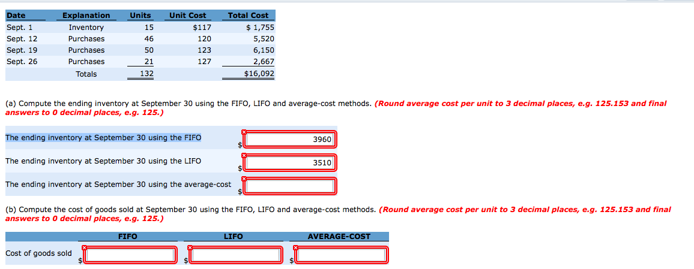Viewport: 694px width, 269px height.
Task: Click the AVERAGE-COST column header
Action: pyautogui.click(x=339, y=237)
